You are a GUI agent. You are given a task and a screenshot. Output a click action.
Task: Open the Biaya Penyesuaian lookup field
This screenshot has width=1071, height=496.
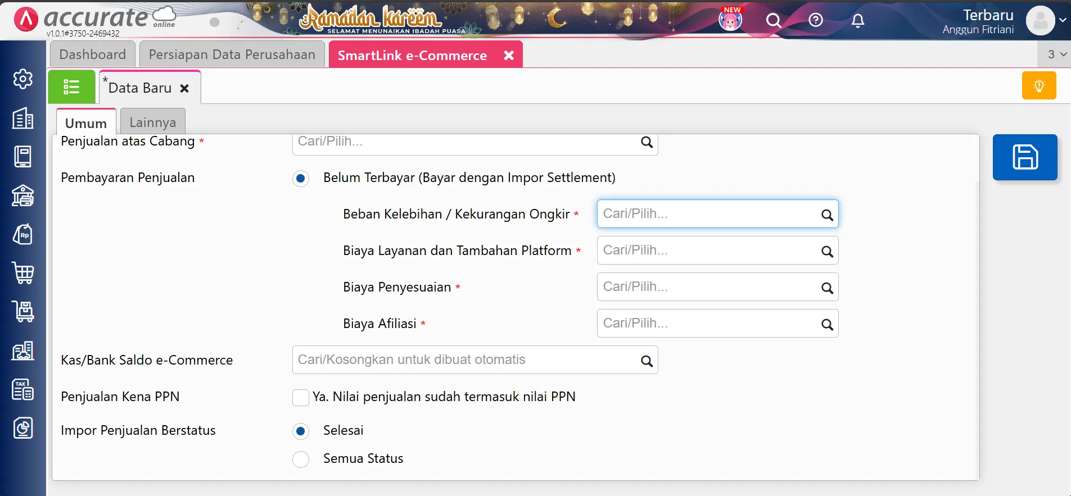[x=717, y=287]
